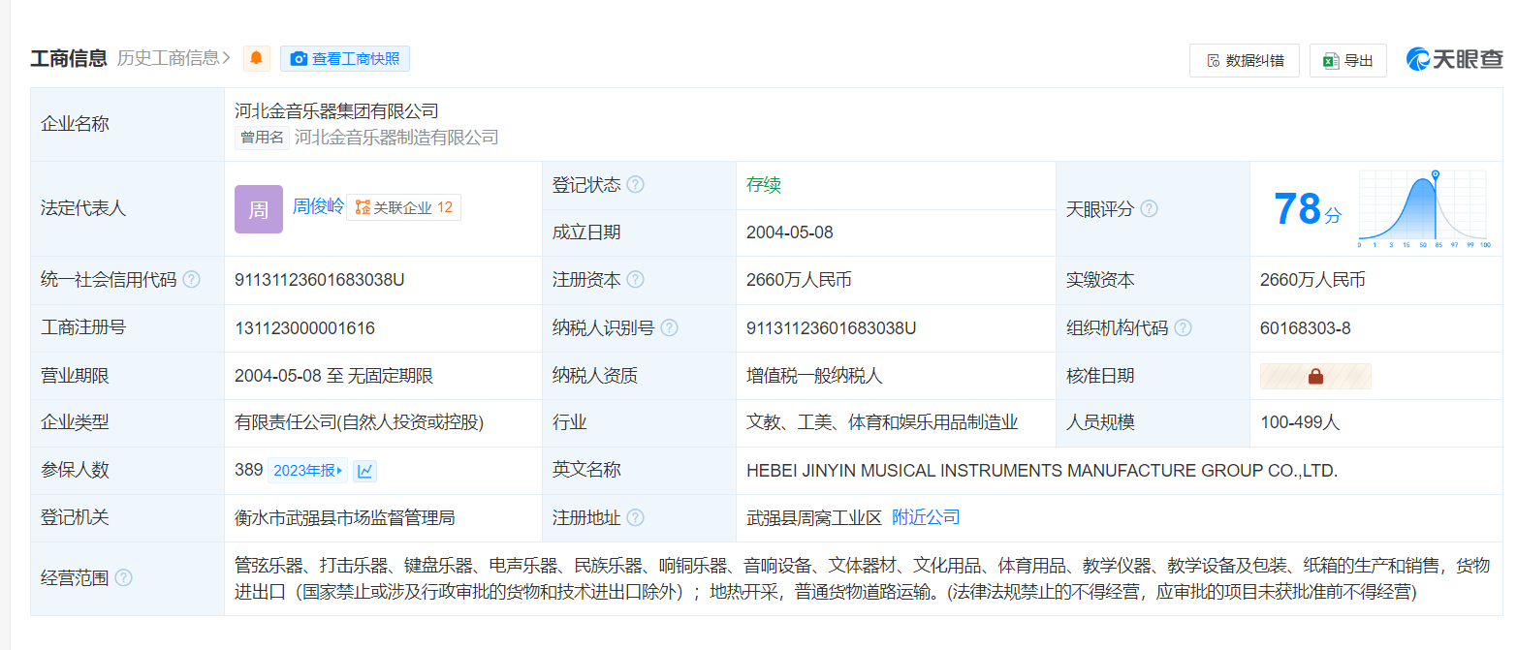The width and height of the screenshot is (1517, 650).
Task: Click the 法定代表人 label cell
Action: click(x=128, y=208)
